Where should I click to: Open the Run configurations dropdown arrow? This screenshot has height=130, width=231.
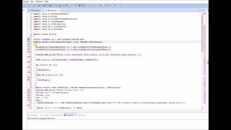pyautogui.click(x=47, y=5)
